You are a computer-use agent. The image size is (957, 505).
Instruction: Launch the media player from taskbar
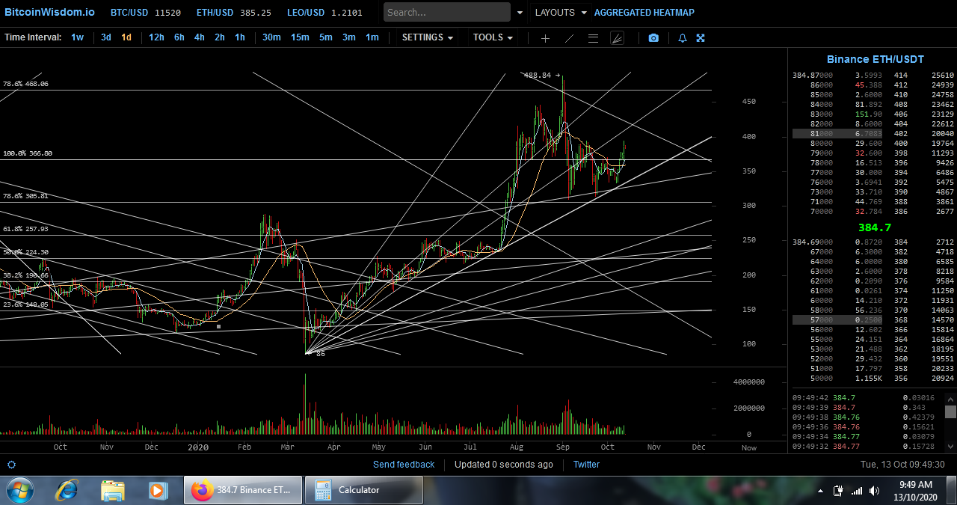click(x=157, y=490)
